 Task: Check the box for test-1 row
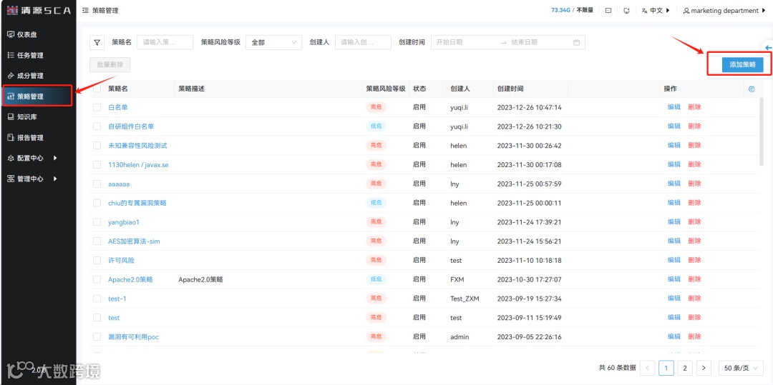click(97, 299)
